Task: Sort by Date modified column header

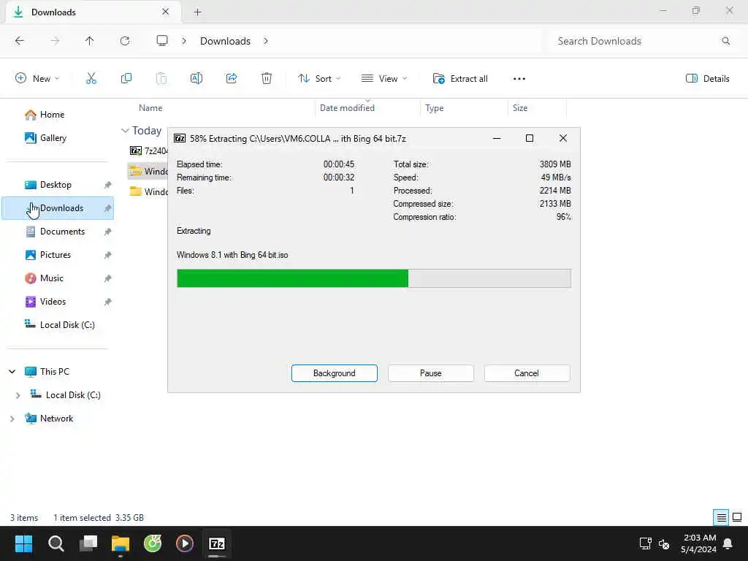Action: 347,108
